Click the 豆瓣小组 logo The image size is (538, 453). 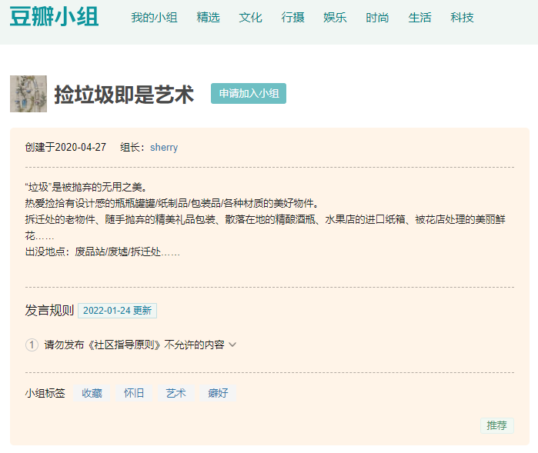point(54,16)
